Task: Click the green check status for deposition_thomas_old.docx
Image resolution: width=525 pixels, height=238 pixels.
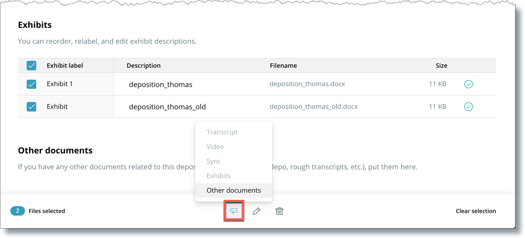Action: click(469, 106)
